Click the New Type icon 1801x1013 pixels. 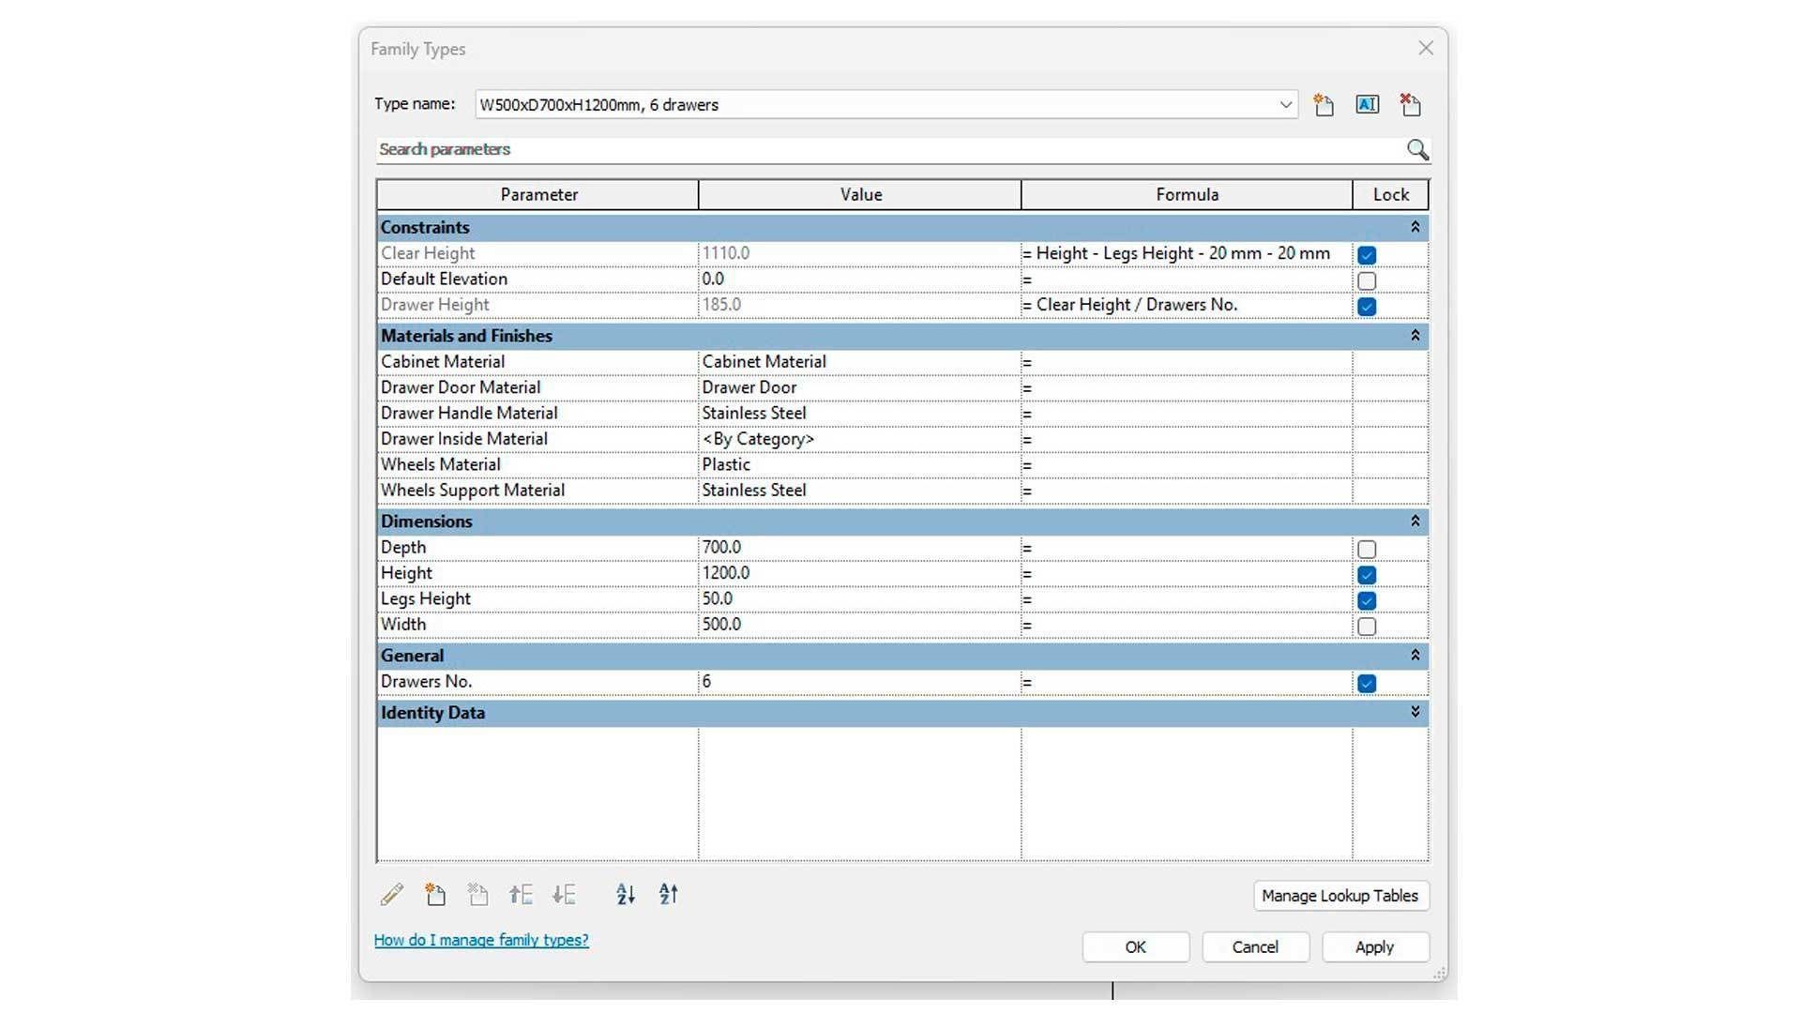point(1324,105)
